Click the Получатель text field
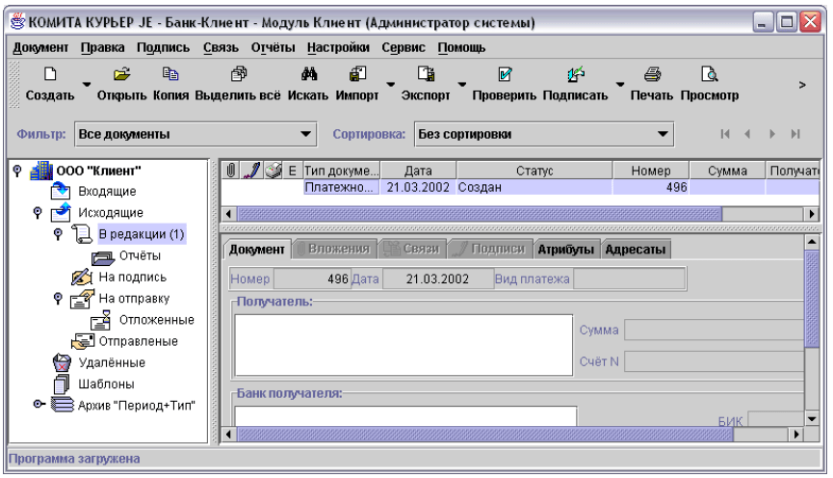This screenshot has height=478, width=833. pos(403,344)
